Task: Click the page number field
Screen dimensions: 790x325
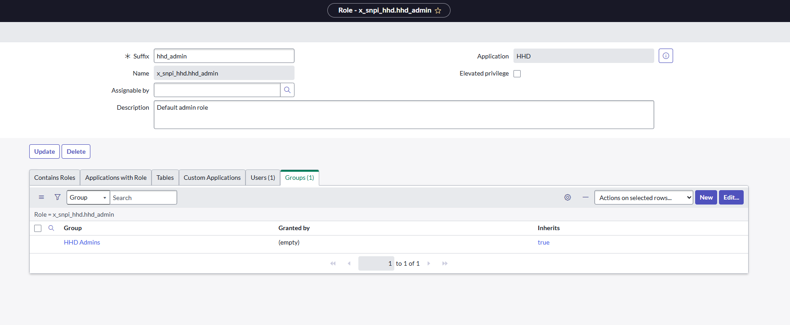Action: [376, 263]
